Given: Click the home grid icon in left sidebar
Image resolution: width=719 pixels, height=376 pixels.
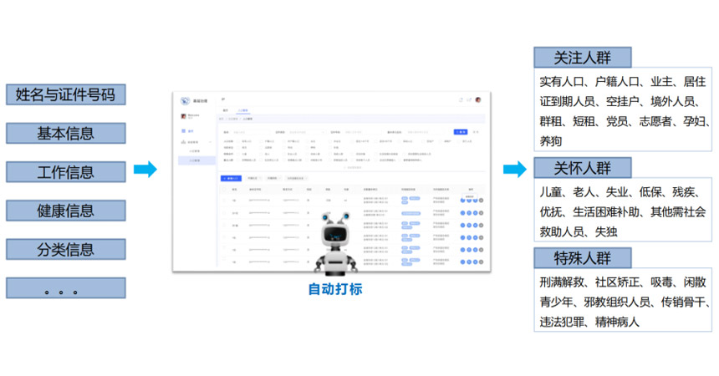Looking at the screenshot, I should (183, 131).
